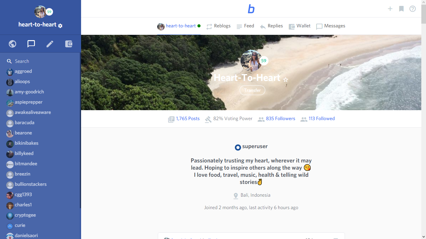Viewport: 426px width, 239px height.
Task: View the 835 Followers list
Action: pos(280,119)
